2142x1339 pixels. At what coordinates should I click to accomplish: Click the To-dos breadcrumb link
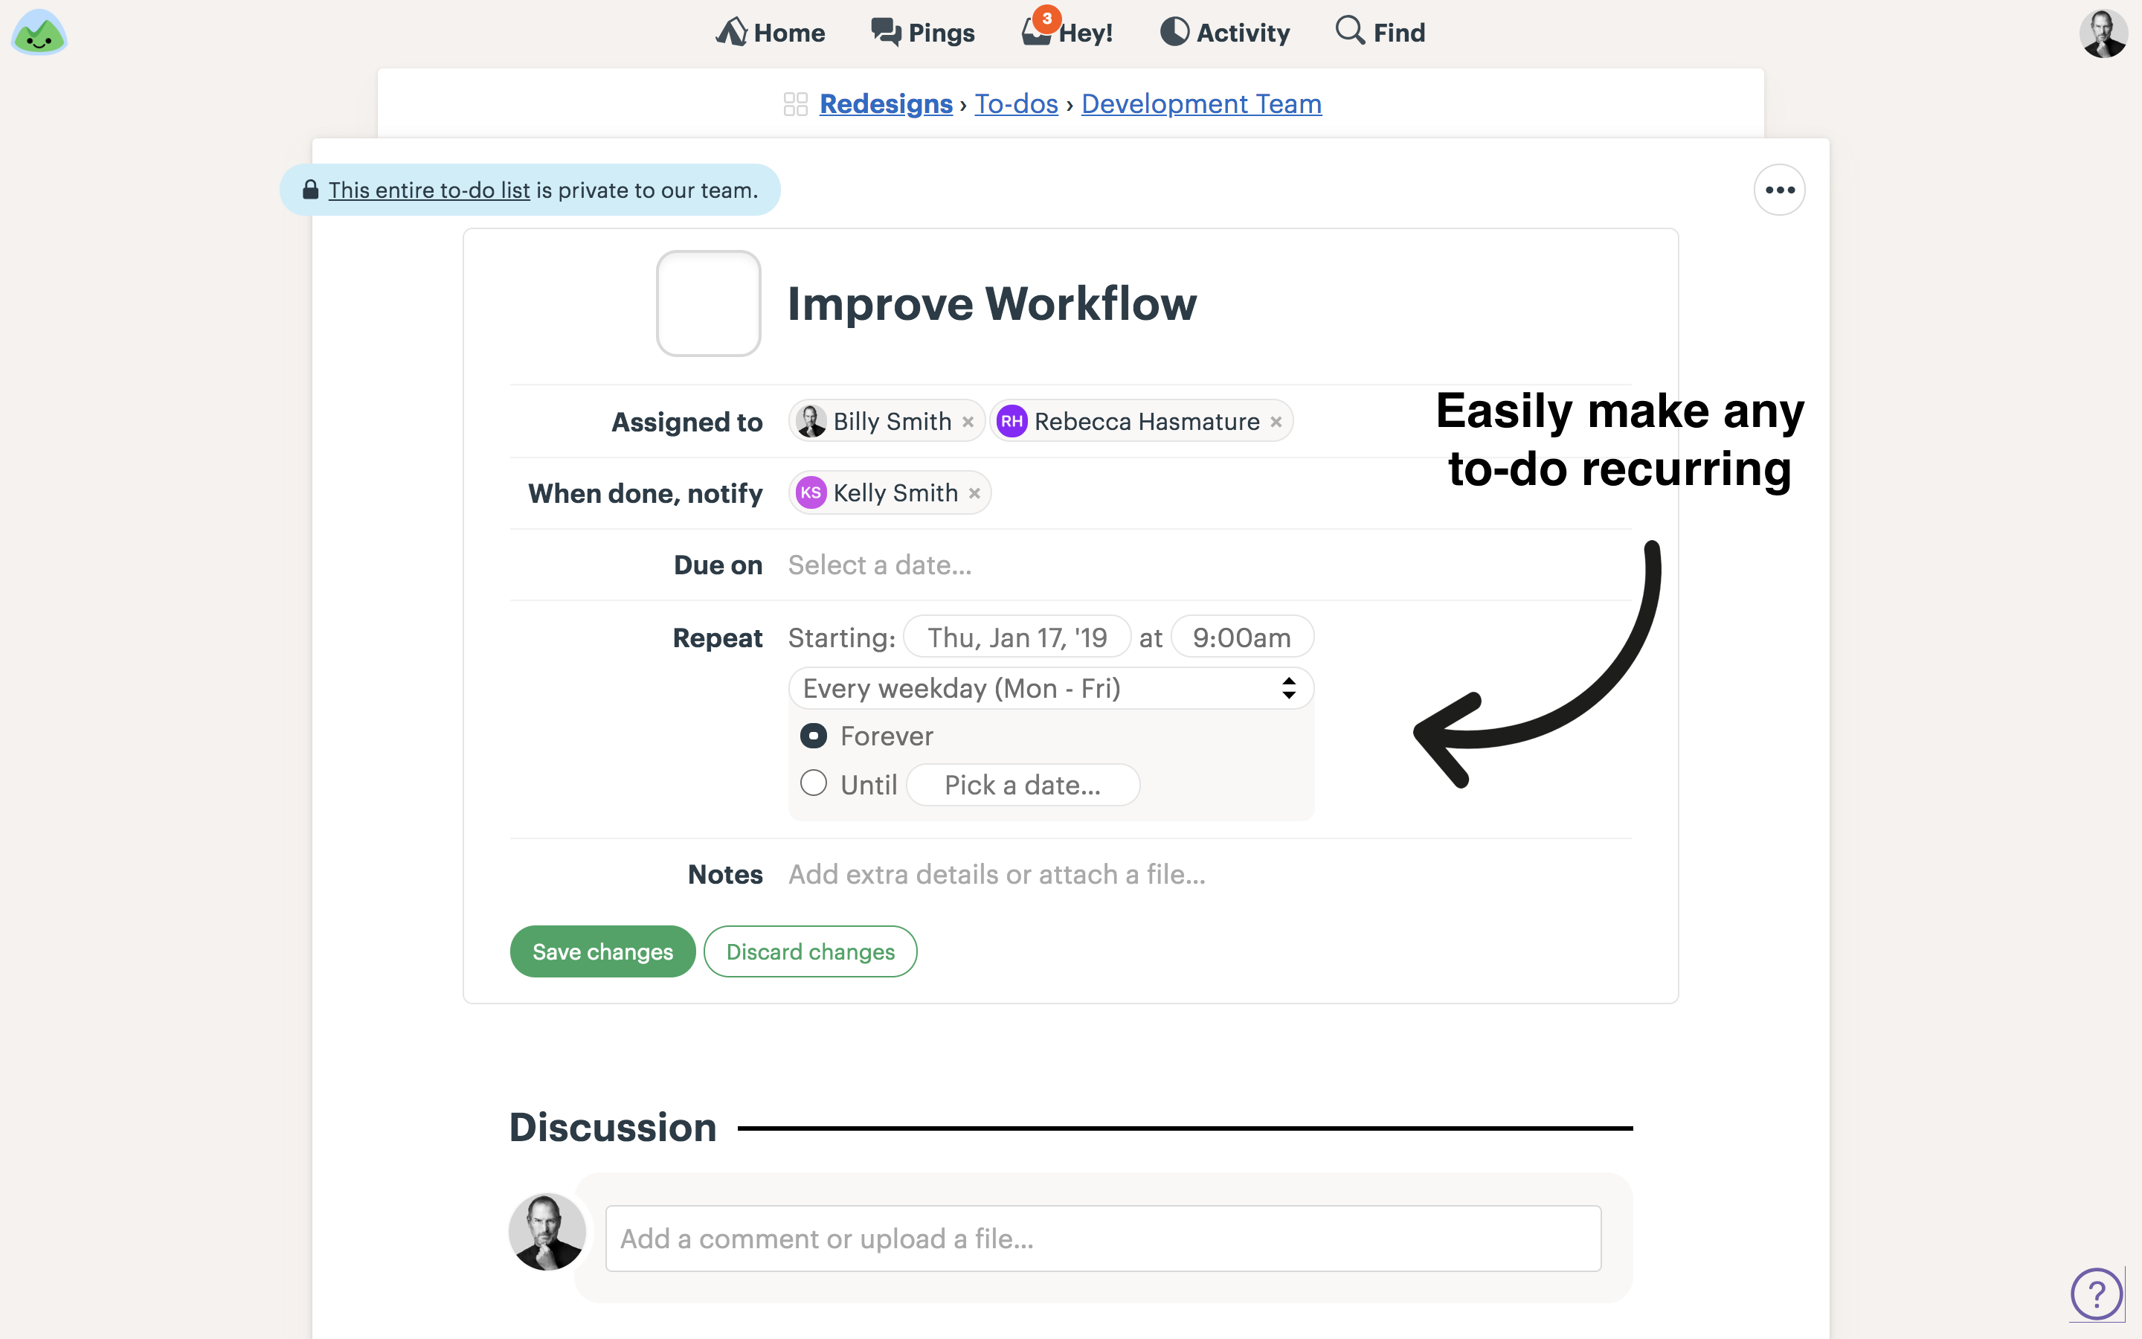tap(1016, 103)
